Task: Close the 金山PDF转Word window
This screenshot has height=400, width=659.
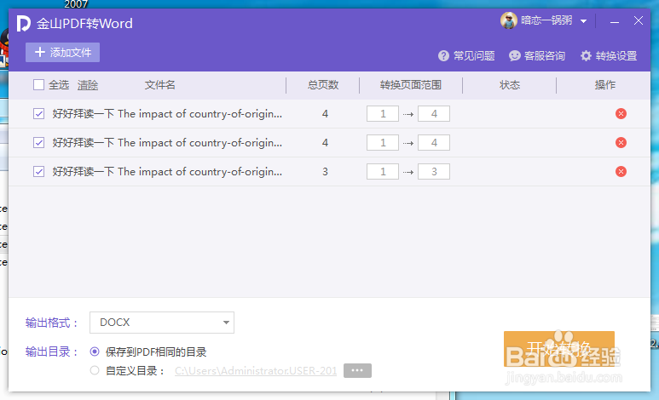Action: 638,20
